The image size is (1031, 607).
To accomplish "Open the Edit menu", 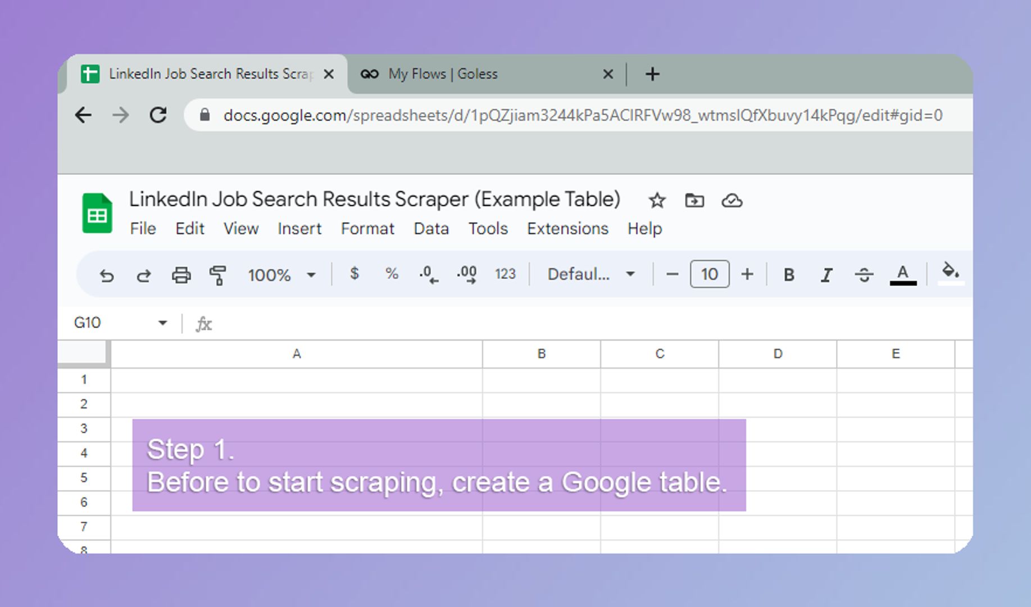I will coord(190,229).
